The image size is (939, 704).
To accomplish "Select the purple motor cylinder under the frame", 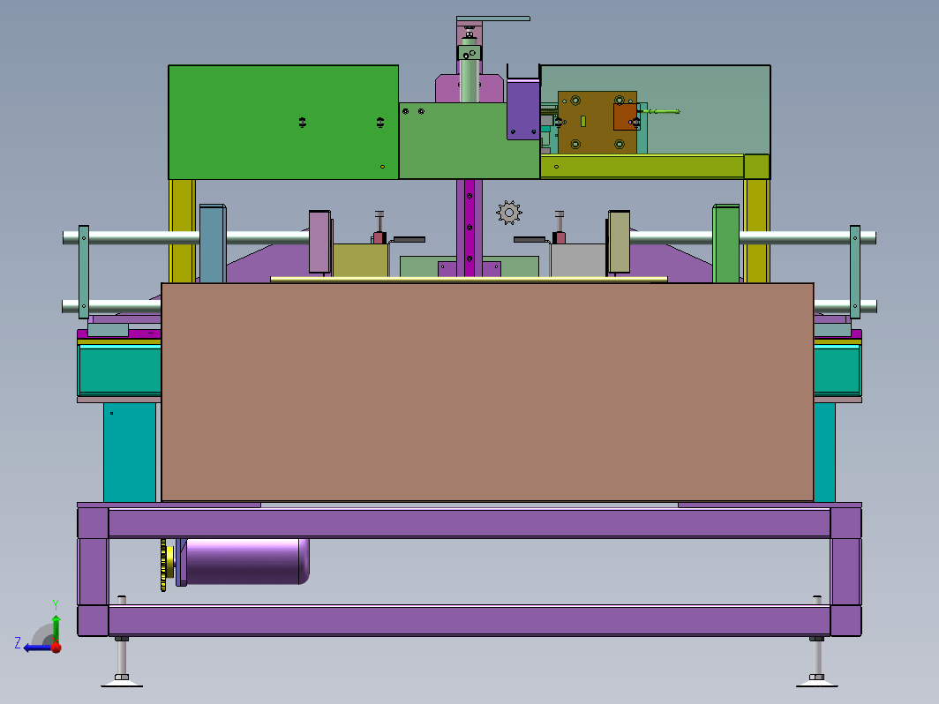I will click(x=247, y=561).
